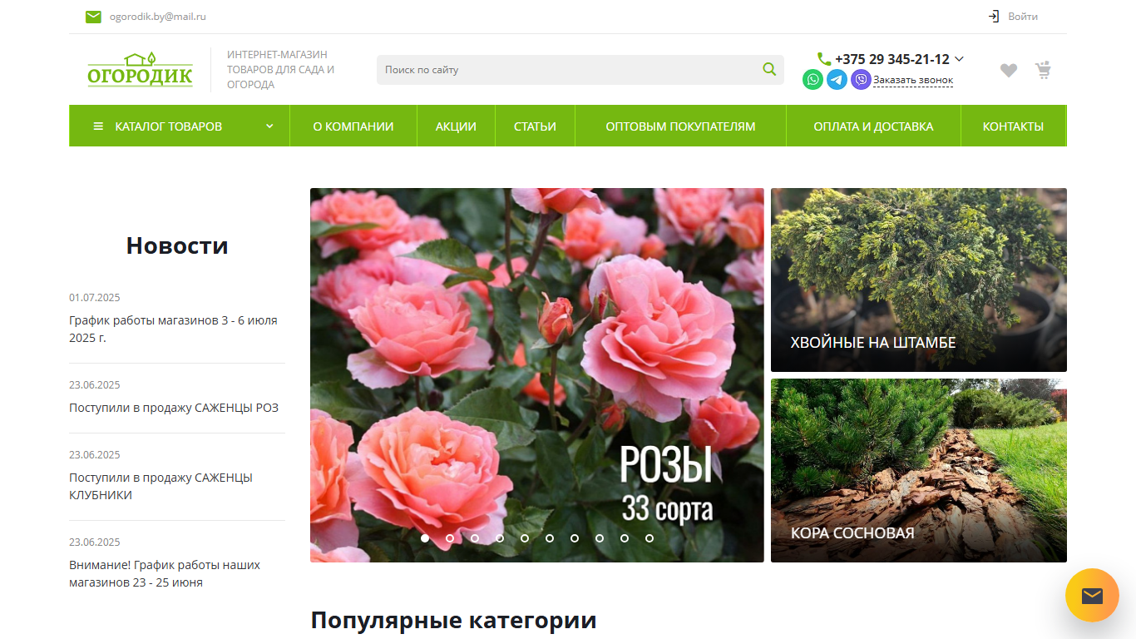
Task: Open the shopping cart icon
Action: pos(1043,70)
